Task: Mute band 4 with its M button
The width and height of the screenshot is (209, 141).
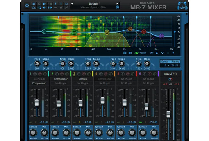Action: tap(106, 74)
